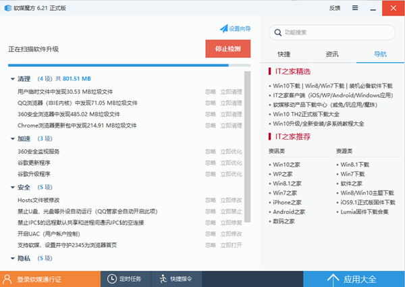Collapse the 加速 section
This screenshot has height=287, width=405.
click(x=12, y=139)
